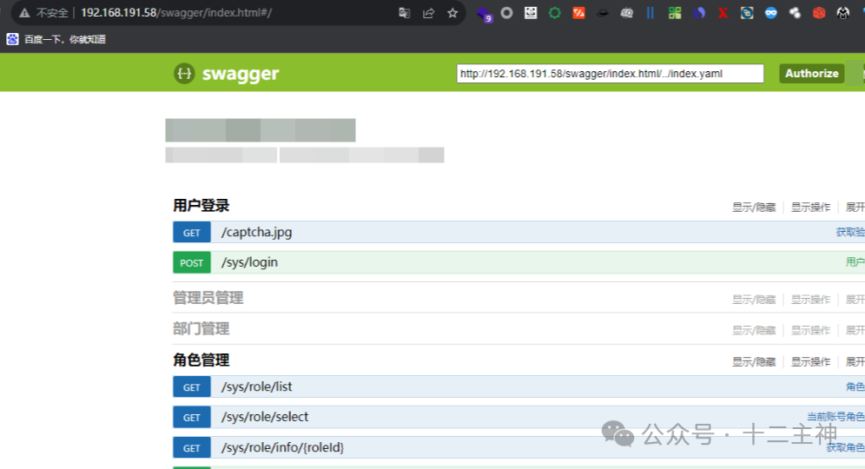865x469 pixels.
Task: Open the black hat extension icon
Action: point(603,13)
